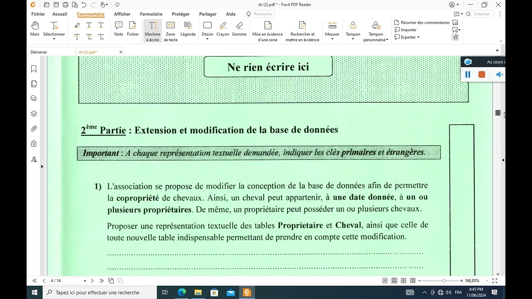Click the Print icon in quick toolbar

click(65, 5)
